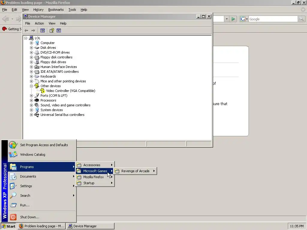
Task: Open Documents in the Start menu
Action: click(42, 176)
